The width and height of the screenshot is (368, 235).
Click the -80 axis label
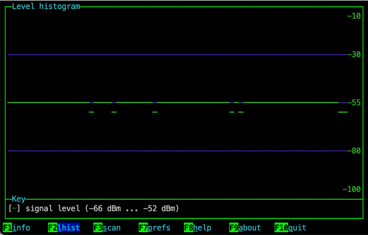(x=354, y=151)
